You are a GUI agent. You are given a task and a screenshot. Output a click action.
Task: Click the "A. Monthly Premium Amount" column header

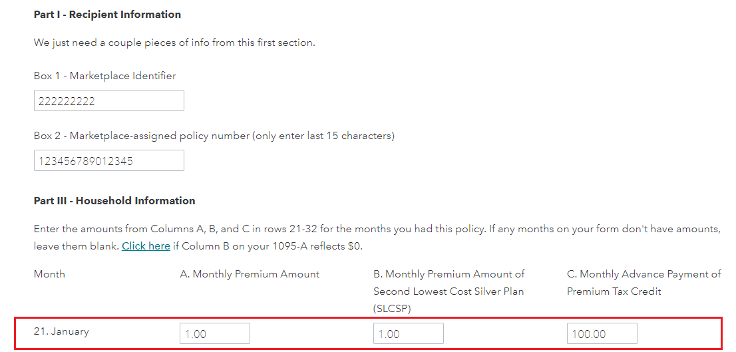pos(250,274)
